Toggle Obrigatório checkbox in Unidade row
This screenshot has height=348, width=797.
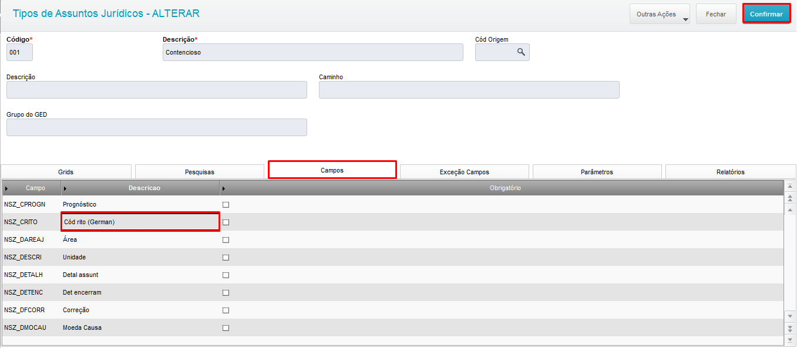[226, 258]
